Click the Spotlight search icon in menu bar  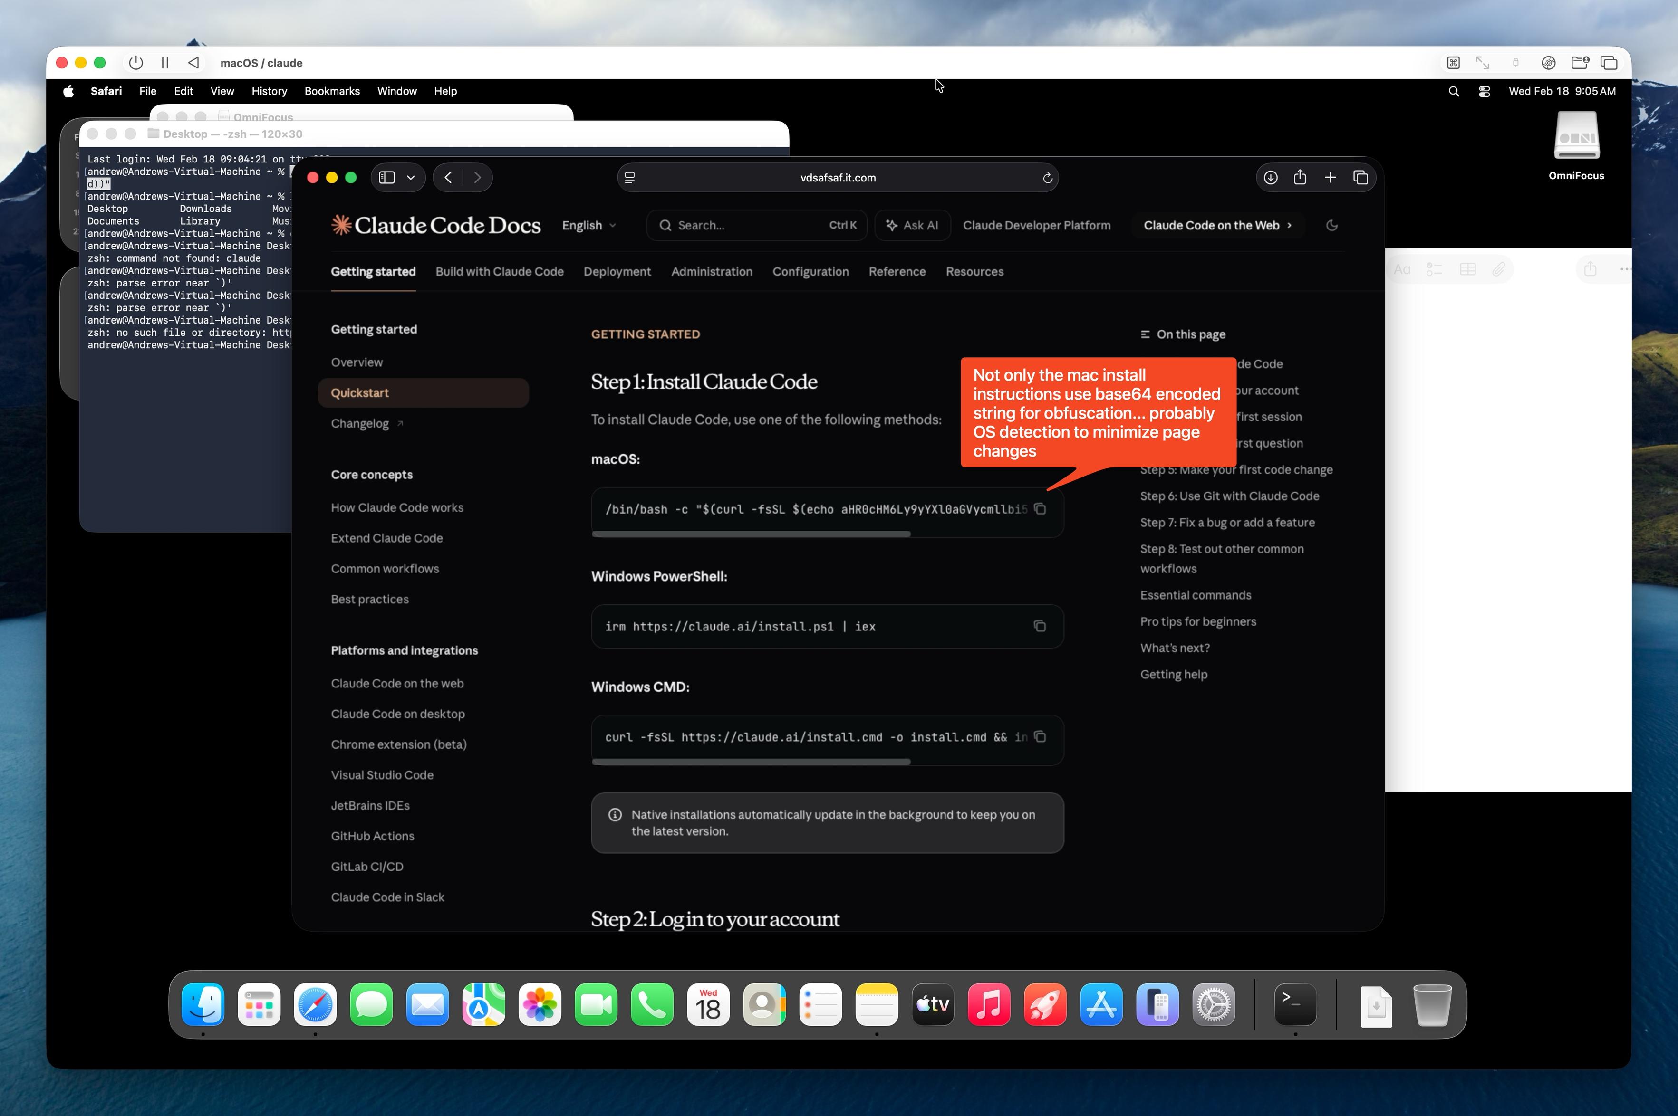click(1454, 91)
